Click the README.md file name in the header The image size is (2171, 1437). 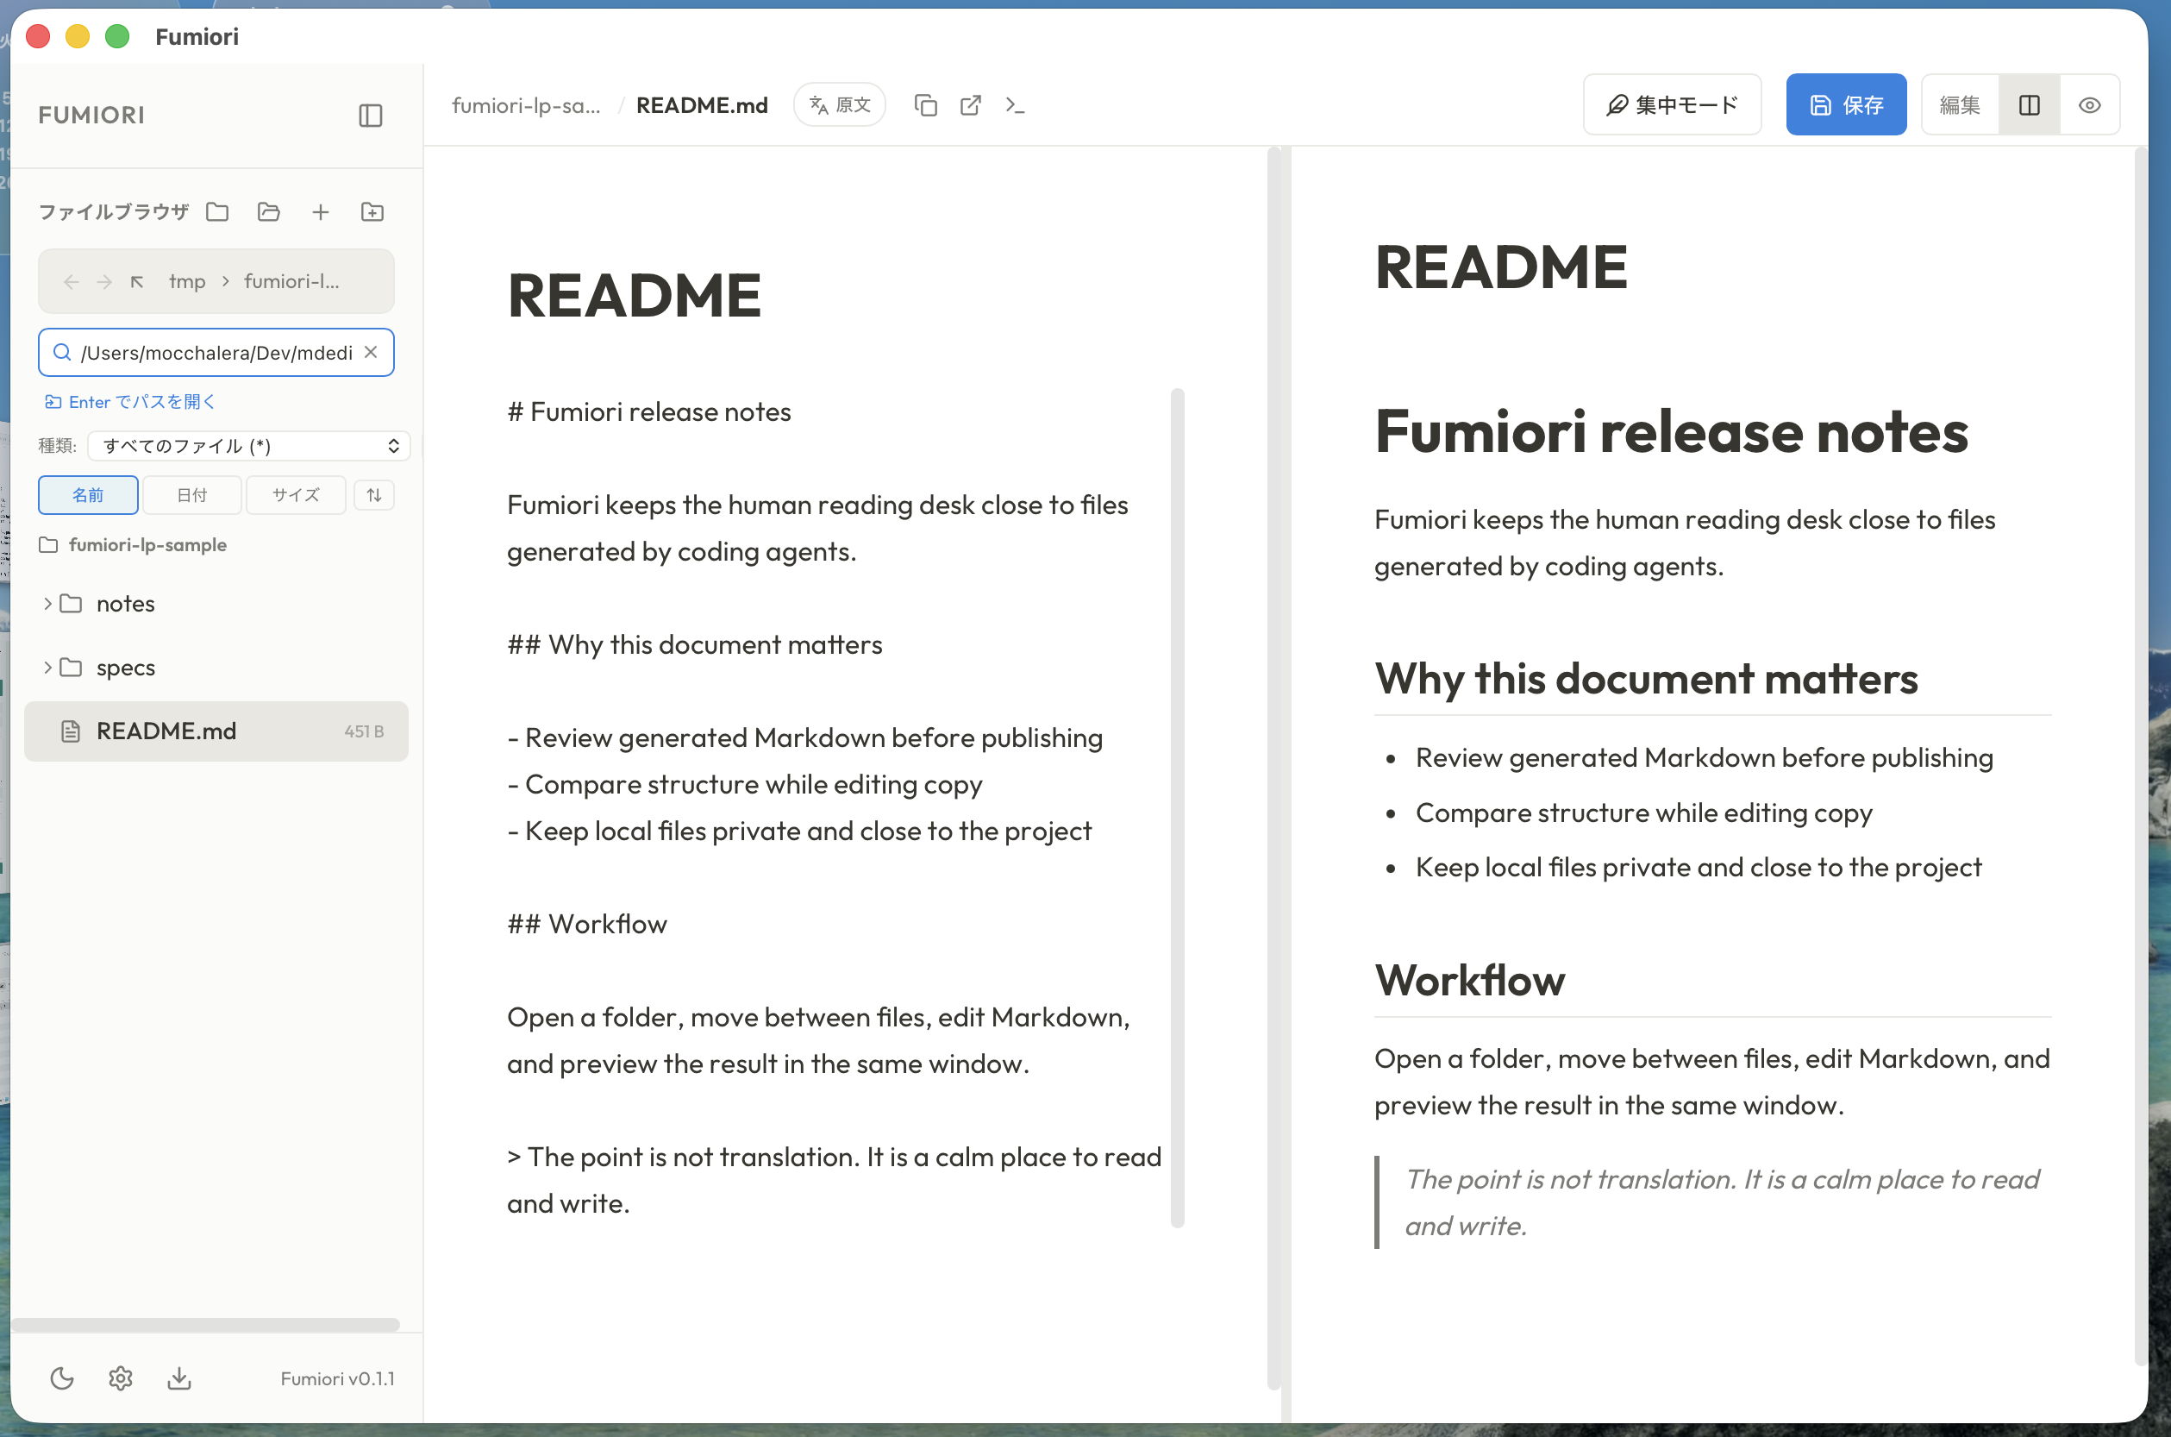702,105
